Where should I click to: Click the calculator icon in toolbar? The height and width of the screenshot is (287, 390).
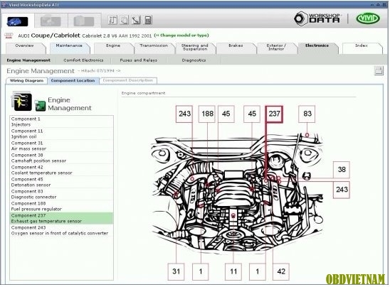click(148, 20)
